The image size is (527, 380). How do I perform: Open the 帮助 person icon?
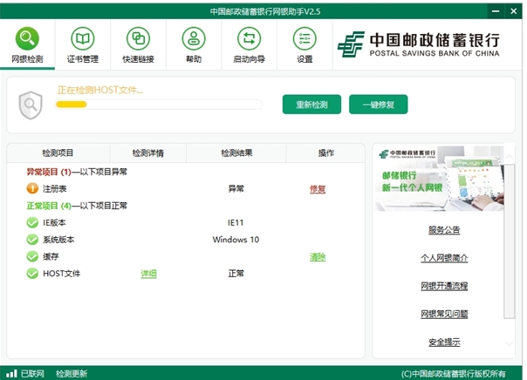[x=194, y=38]
